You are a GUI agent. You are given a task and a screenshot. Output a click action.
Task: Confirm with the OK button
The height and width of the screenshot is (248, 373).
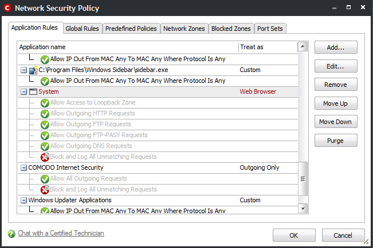(x=294, y=235)
